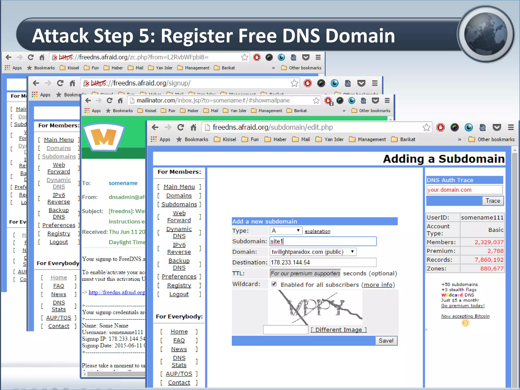Image resolution: width=520 pixels, height=390 pixels.
Task: Click Reload icon in signup browser window
Action: pos(60,83)
